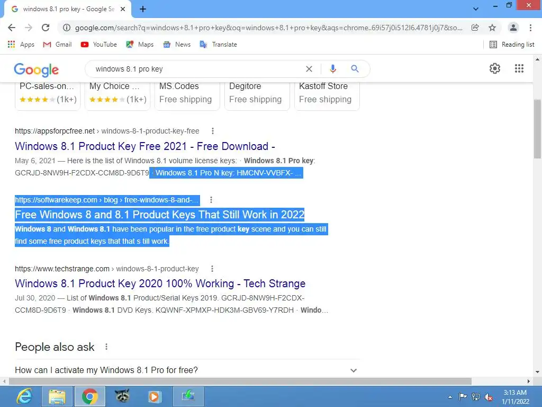Open Gmail bookmark
This screenshot has height=407, width=542.
pyautogui.click(x=57, y=45)
